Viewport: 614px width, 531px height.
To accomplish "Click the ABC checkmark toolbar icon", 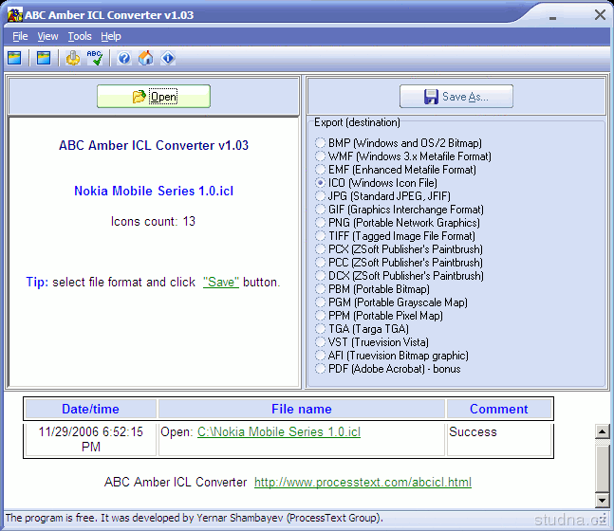I will pyautogui.click(x=95, y=59).
